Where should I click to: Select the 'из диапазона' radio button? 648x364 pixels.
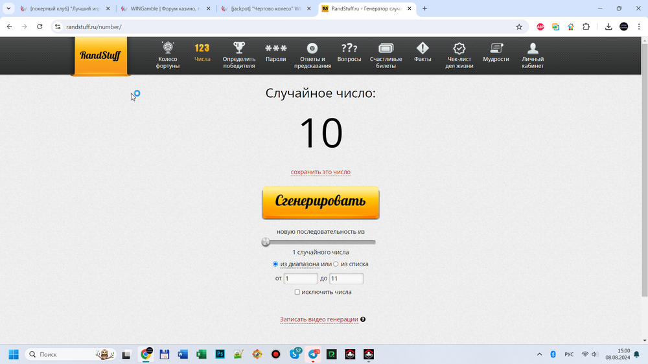(276, 264)
